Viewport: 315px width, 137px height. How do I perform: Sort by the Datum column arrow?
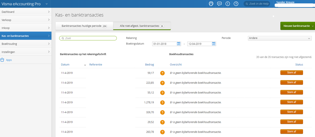85,65
